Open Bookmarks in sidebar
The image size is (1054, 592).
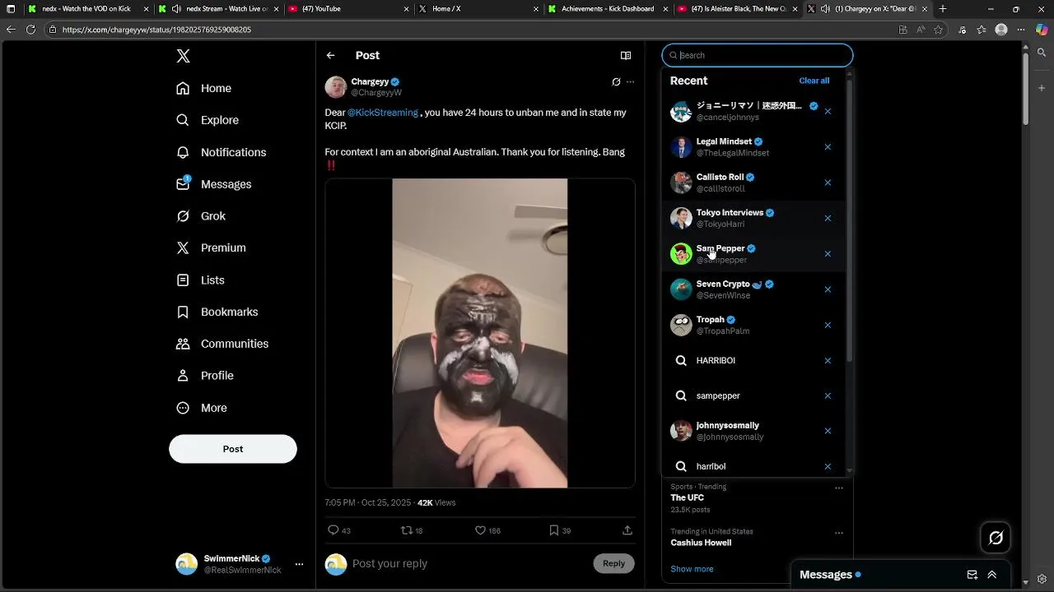coord(218,312)
